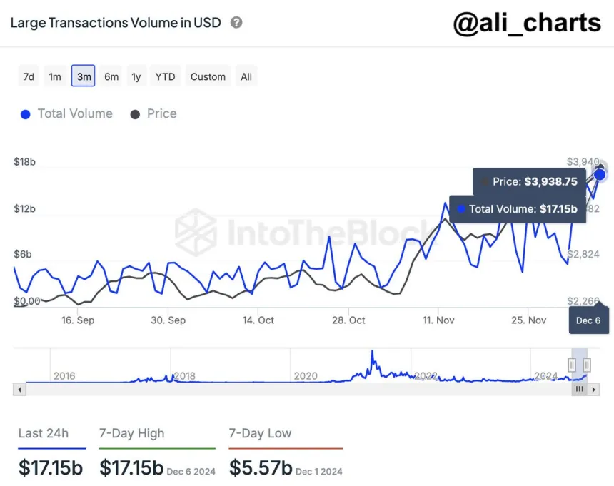Screen dimensions: 614x486
Task: Select the highlighted blue data point
Action: pos(600,173)
